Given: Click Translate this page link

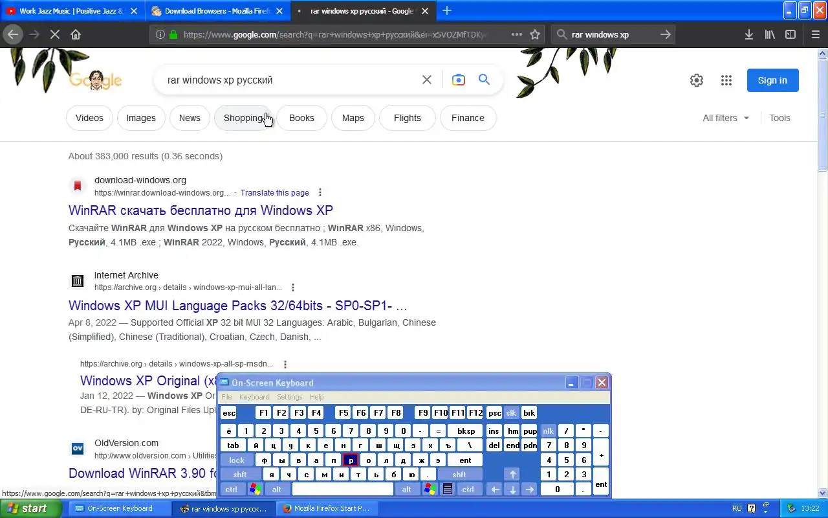Looking at the screenshot, I should click(274, 193).
